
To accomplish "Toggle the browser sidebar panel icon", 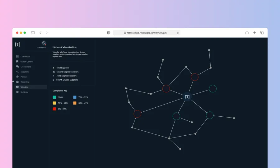I will coord(32,33).
